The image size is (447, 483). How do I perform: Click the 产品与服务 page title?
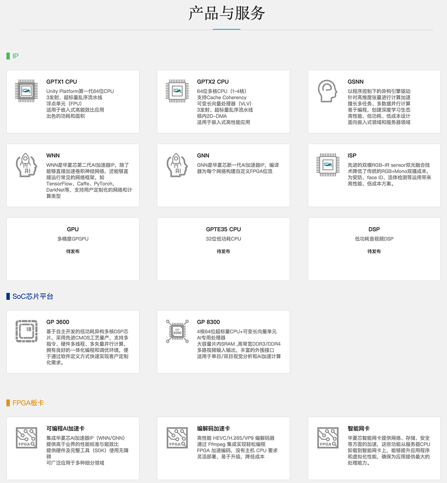[227, 13]
